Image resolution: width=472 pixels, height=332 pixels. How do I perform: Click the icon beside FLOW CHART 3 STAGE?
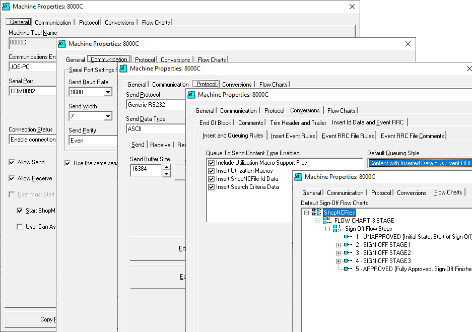pyautogui.click(x=327, y=220)
